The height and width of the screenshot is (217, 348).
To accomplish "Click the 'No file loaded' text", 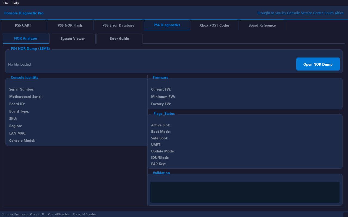I will (x=20, y=64).
